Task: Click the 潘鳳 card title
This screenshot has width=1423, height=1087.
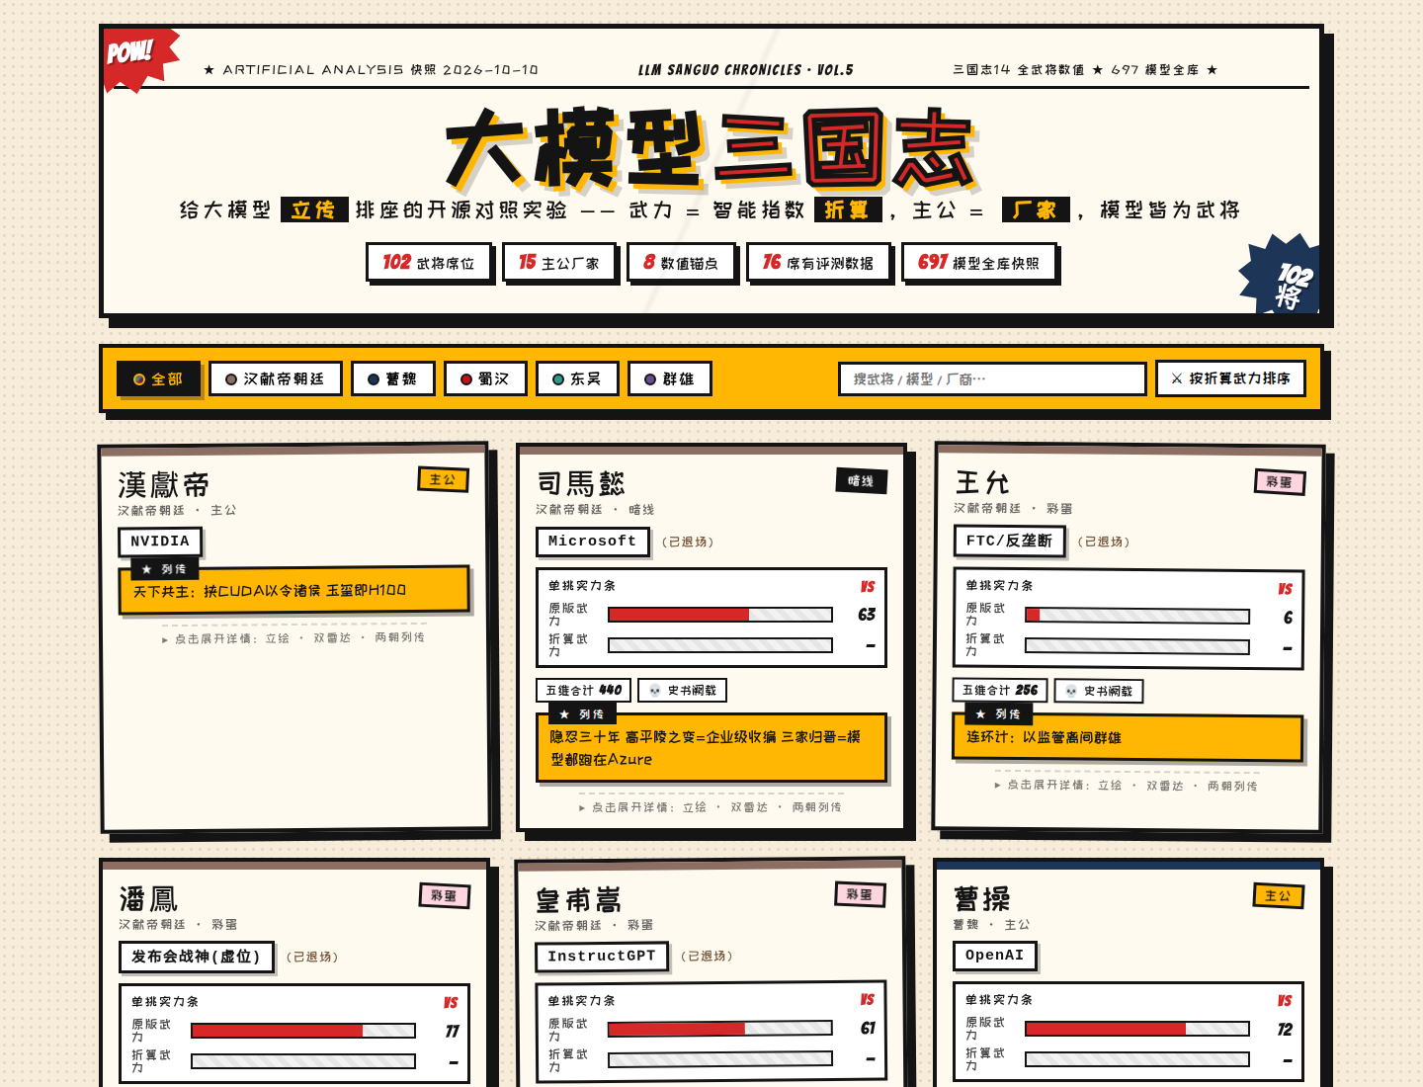Action: (x=148, y=899)
